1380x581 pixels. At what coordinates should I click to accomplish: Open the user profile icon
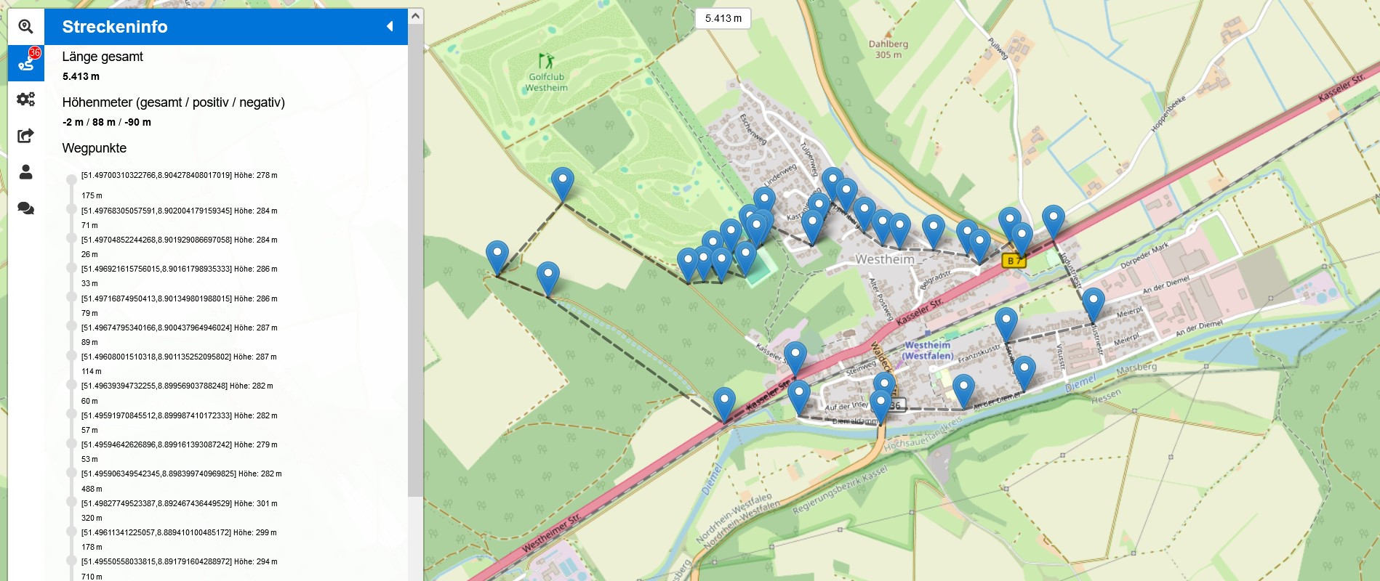click(x=25, y=171)
